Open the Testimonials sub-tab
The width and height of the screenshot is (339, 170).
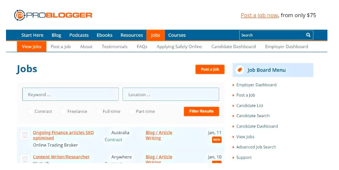coord(114,46)
